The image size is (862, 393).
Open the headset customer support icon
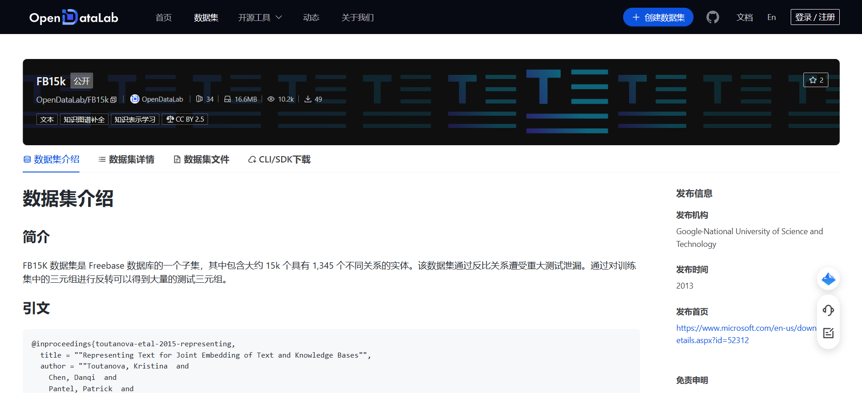pos(828,310)
